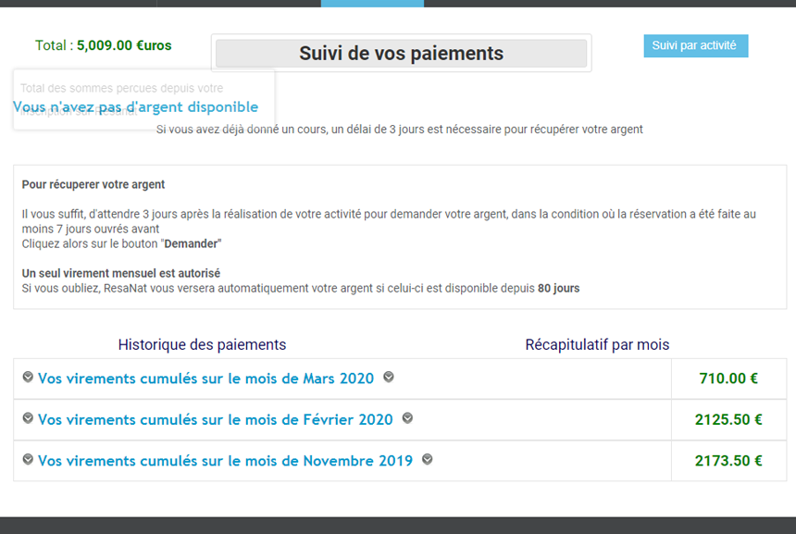The height and width of the screenshot is (534, 796).
Task: Click chevron icon left of Février 2020 row
Action: pyautogui.click(x=28, y=417)
